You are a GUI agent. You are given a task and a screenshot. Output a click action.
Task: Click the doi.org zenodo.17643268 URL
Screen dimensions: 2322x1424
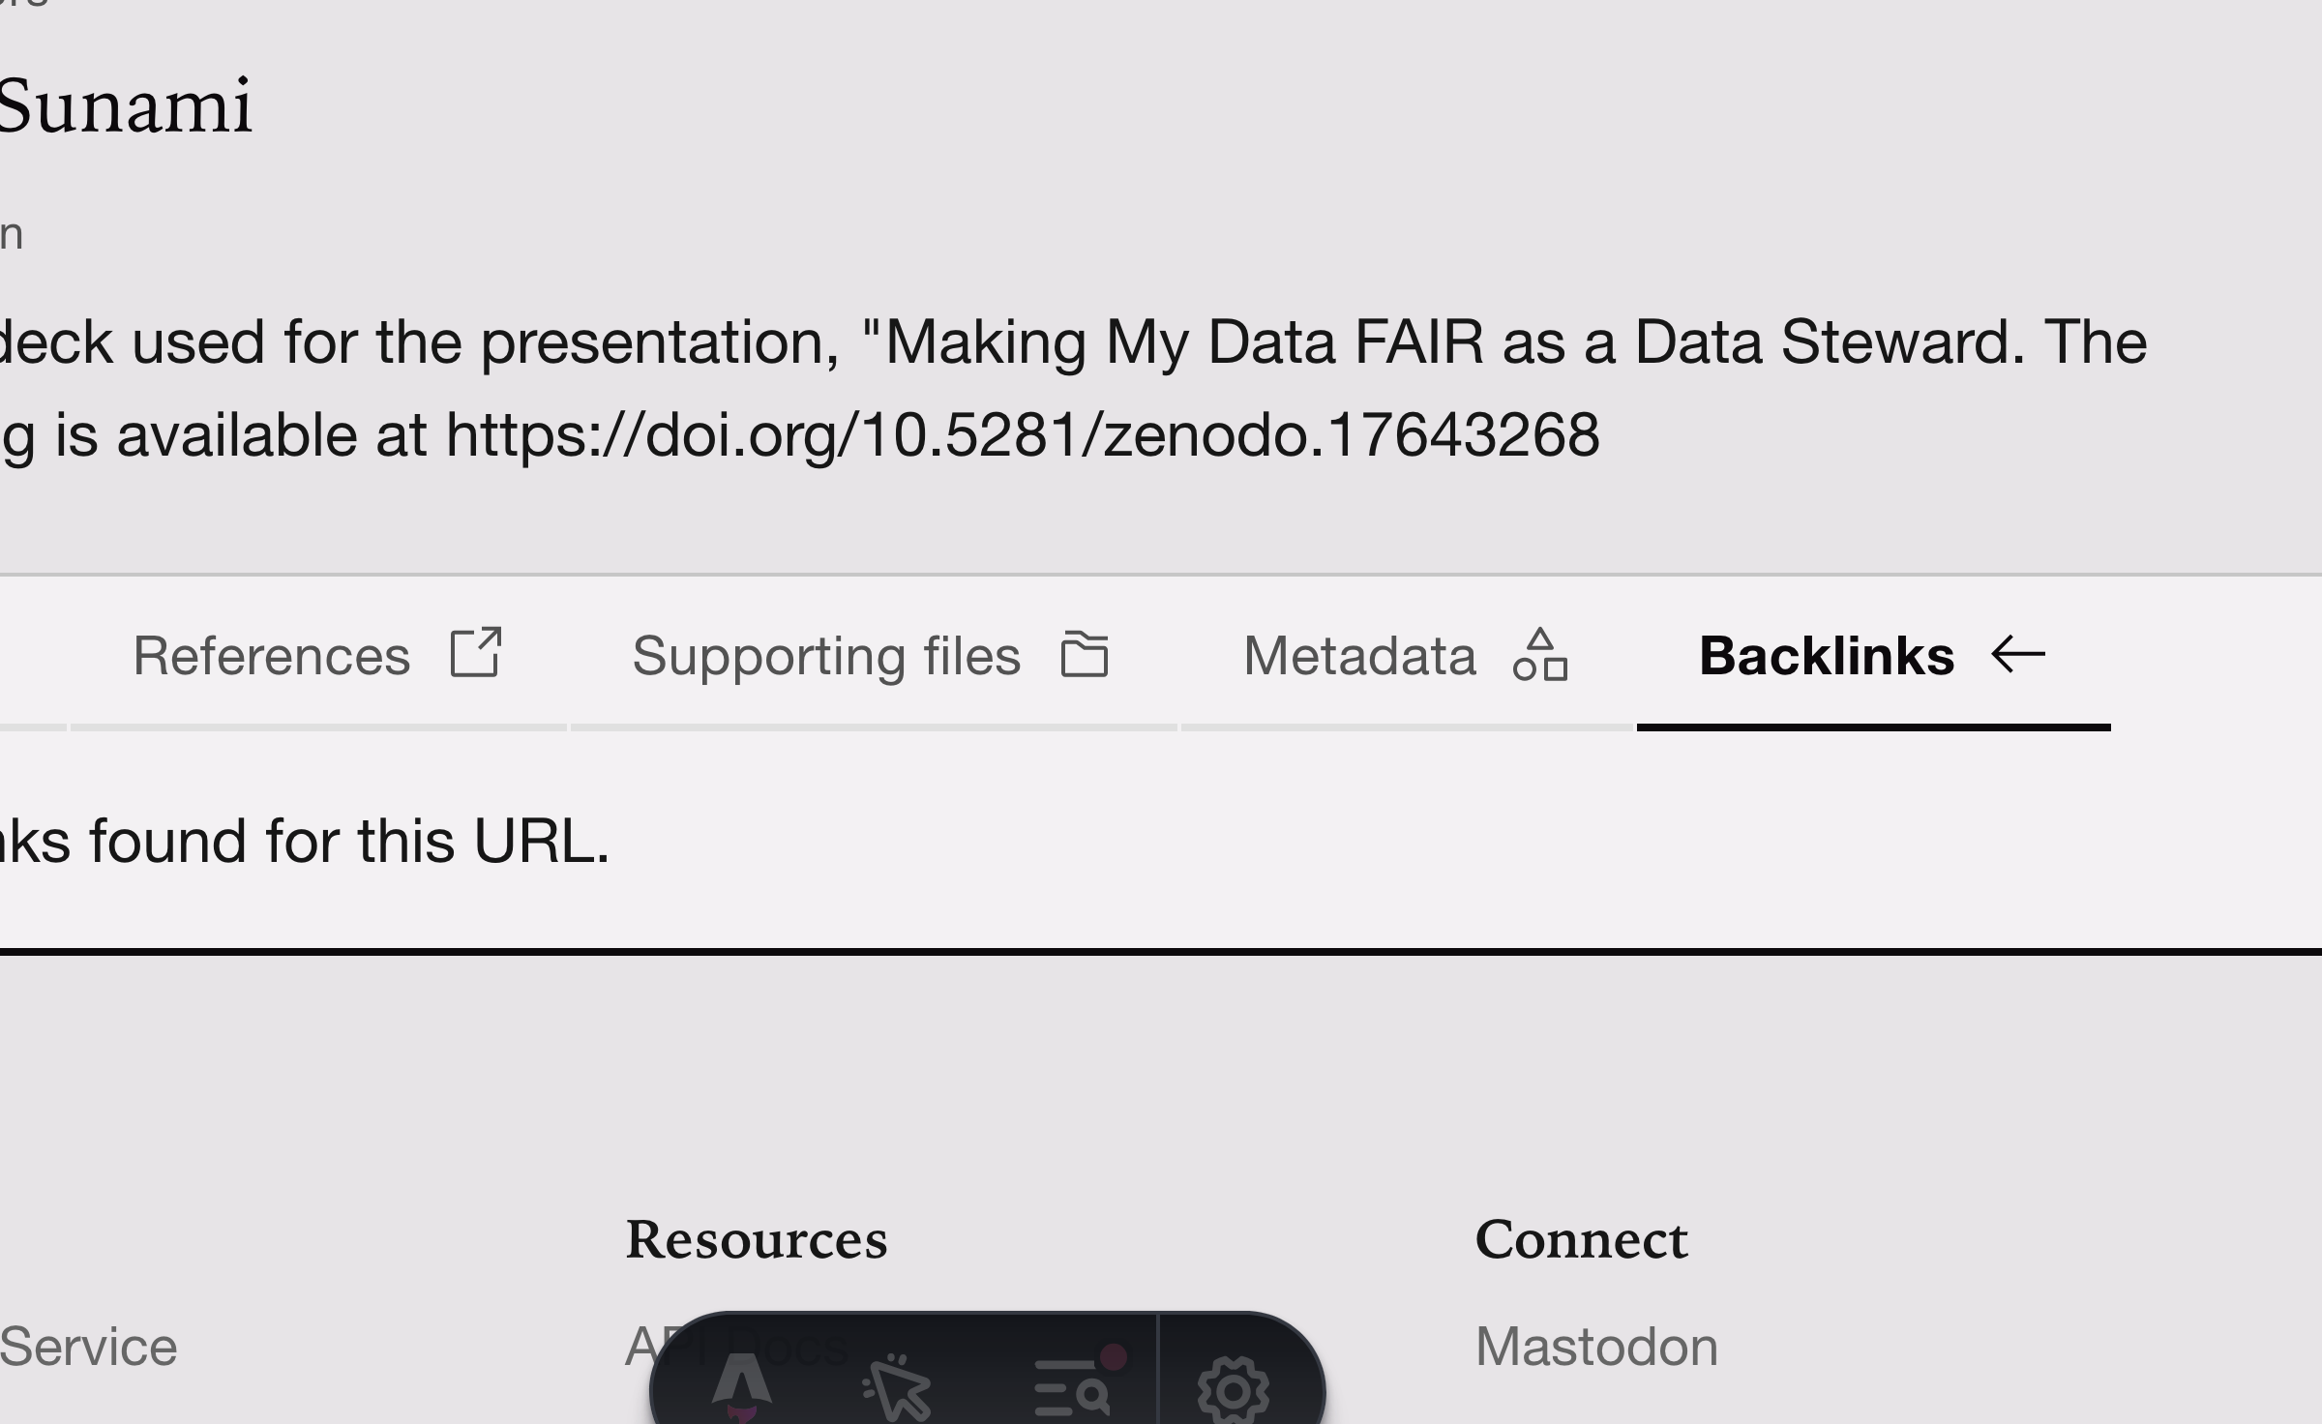pyautogui.click(x=1022, y=435)
